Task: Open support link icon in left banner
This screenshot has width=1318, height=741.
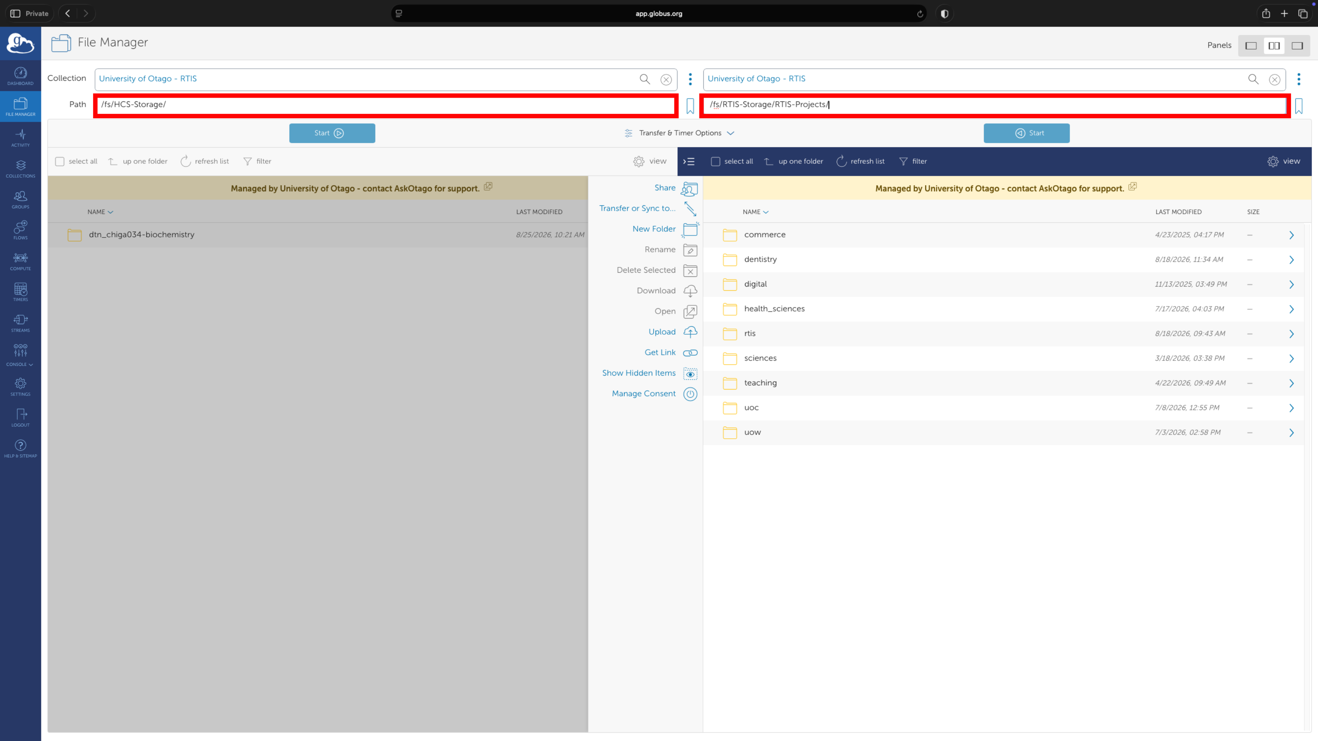Action: [x=488, y=187]
